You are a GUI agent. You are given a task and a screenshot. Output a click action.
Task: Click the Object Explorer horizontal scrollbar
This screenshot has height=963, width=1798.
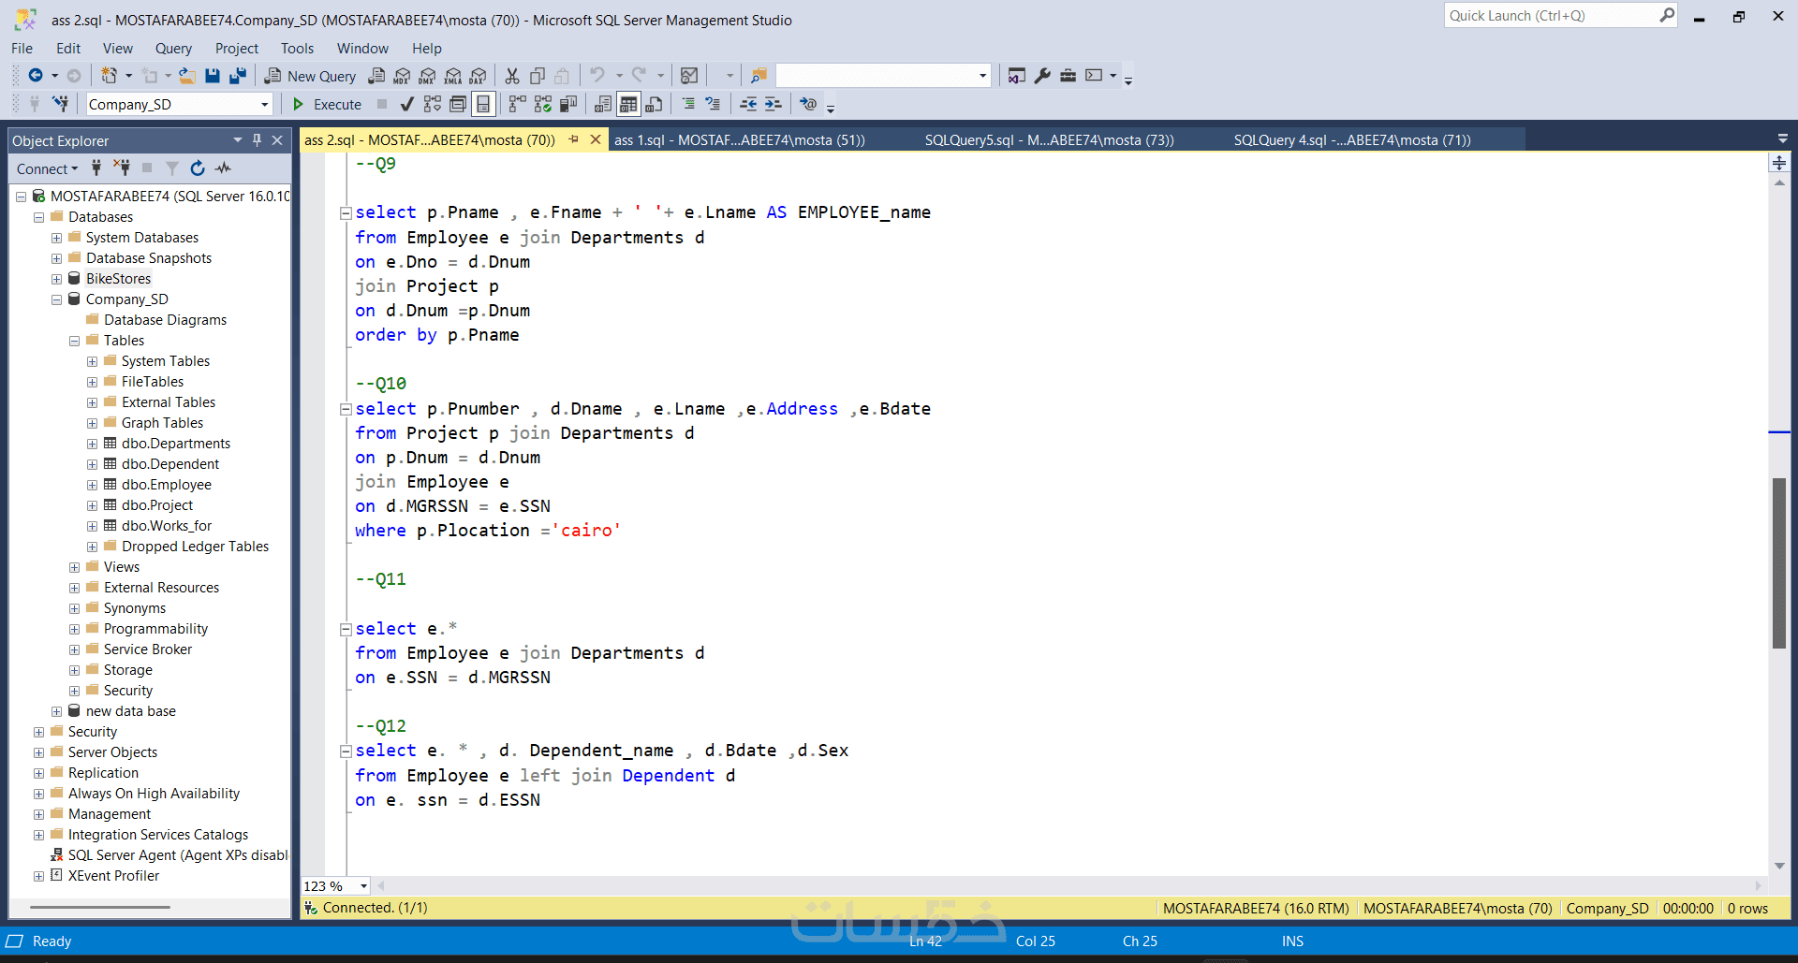100,907
